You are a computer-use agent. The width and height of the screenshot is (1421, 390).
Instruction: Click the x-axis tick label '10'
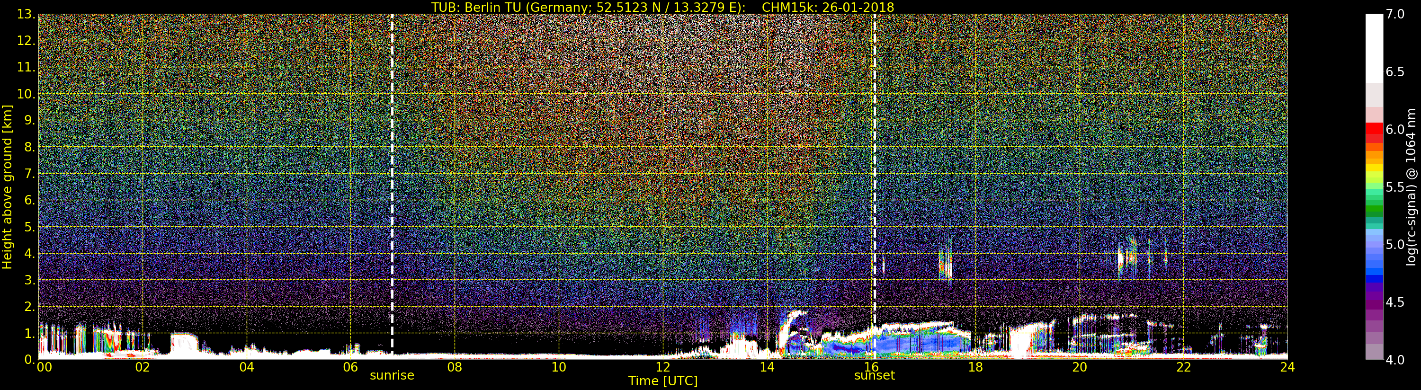(559, 367)
